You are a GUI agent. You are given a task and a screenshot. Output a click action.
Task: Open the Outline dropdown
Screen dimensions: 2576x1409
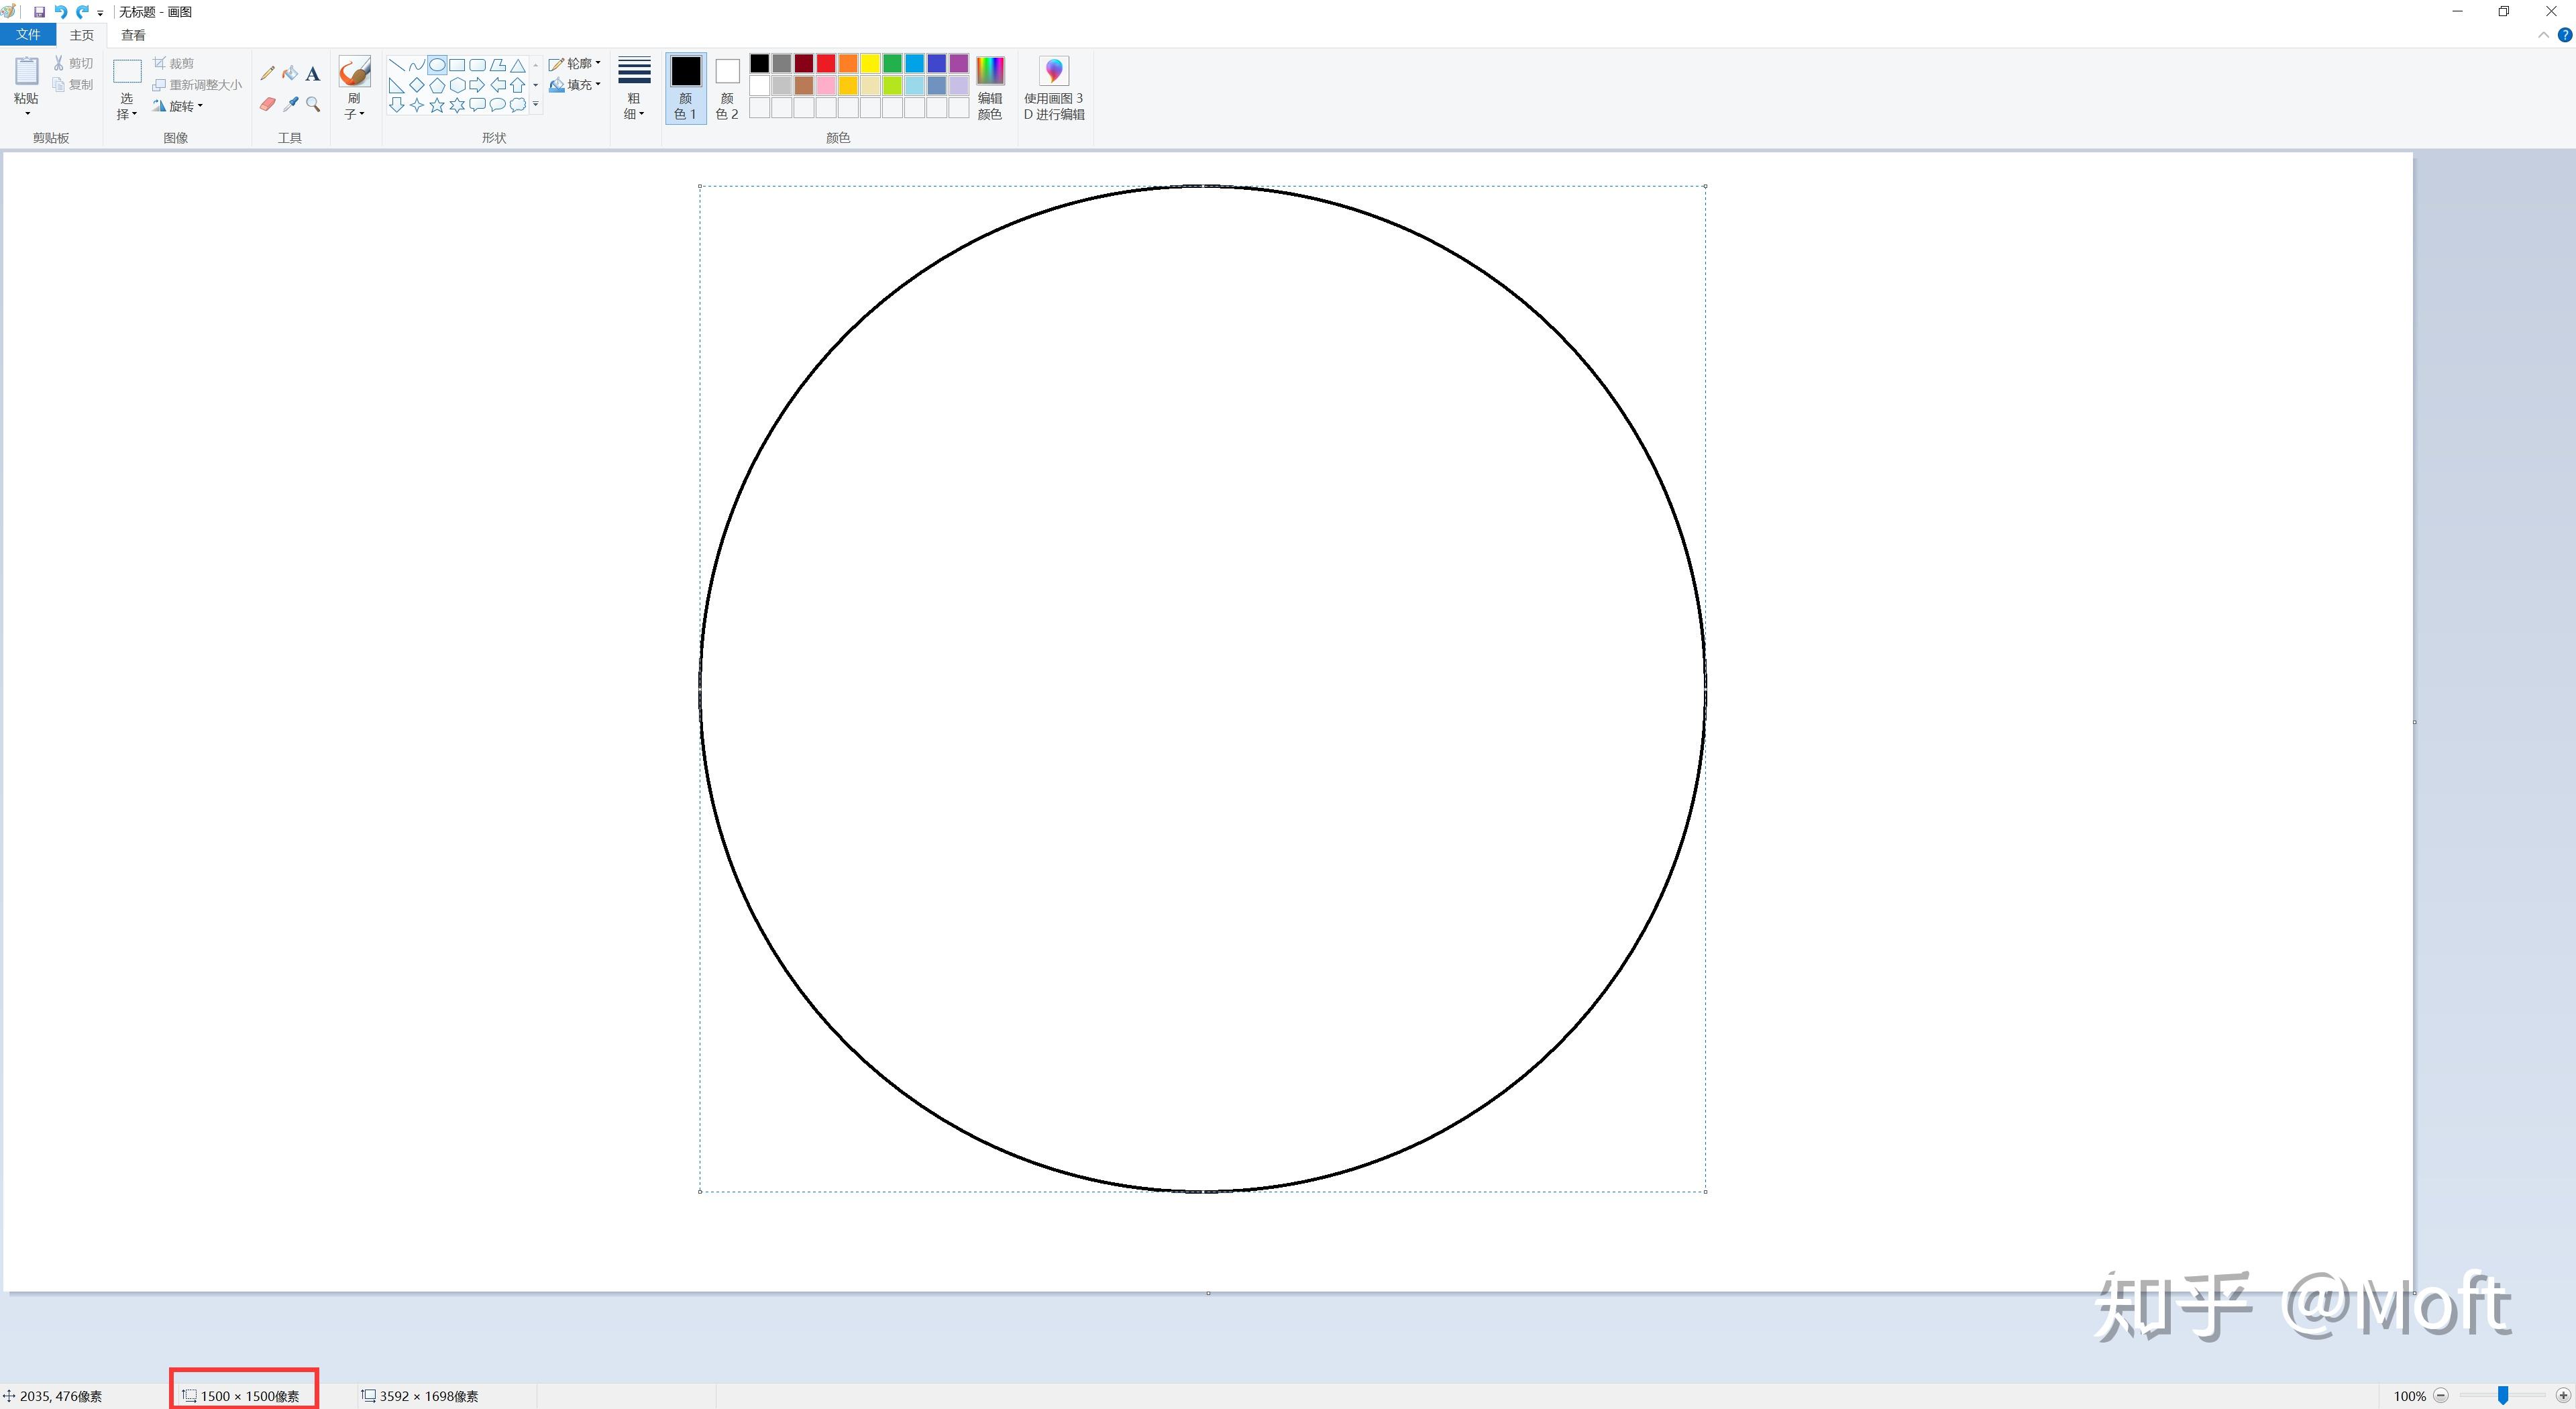(x=575, y=63)
